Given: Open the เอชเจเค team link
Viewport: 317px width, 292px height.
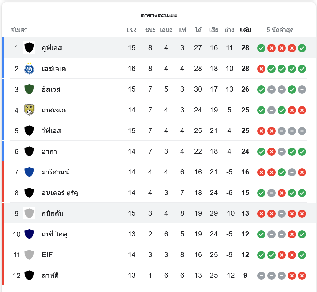Looking at the screenshot, I should pos(54,69).
